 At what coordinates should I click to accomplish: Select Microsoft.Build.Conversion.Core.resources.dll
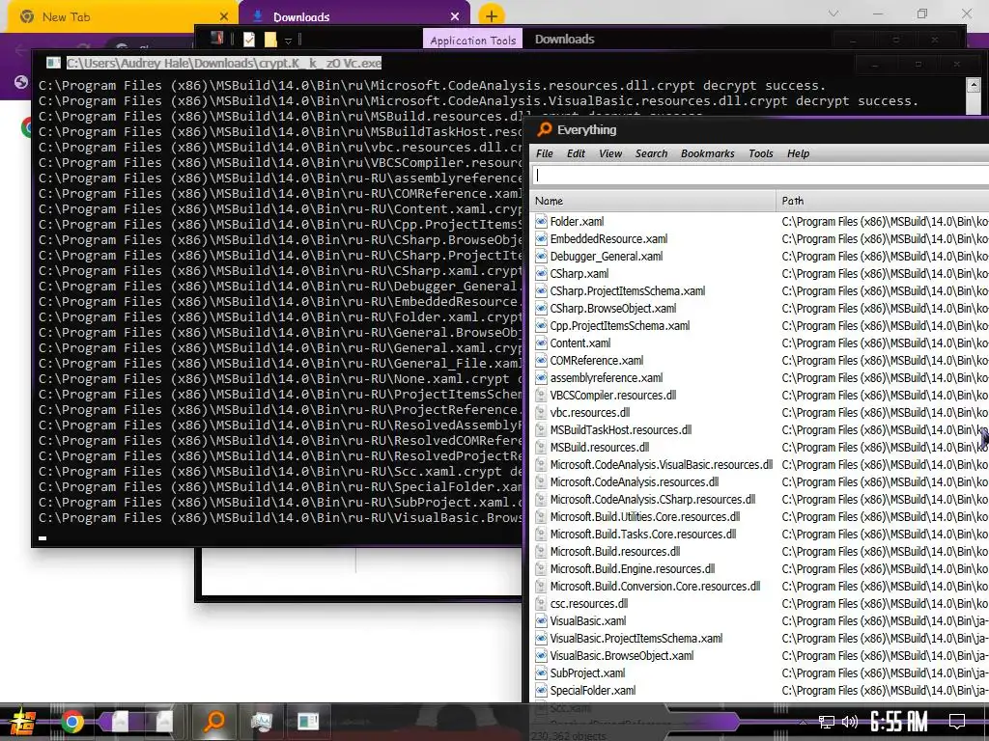tap(656, 587)
